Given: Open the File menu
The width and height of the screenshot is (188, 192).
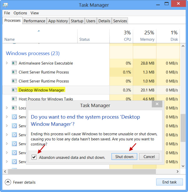Looking at the screenshot, I should coord(7,13).
